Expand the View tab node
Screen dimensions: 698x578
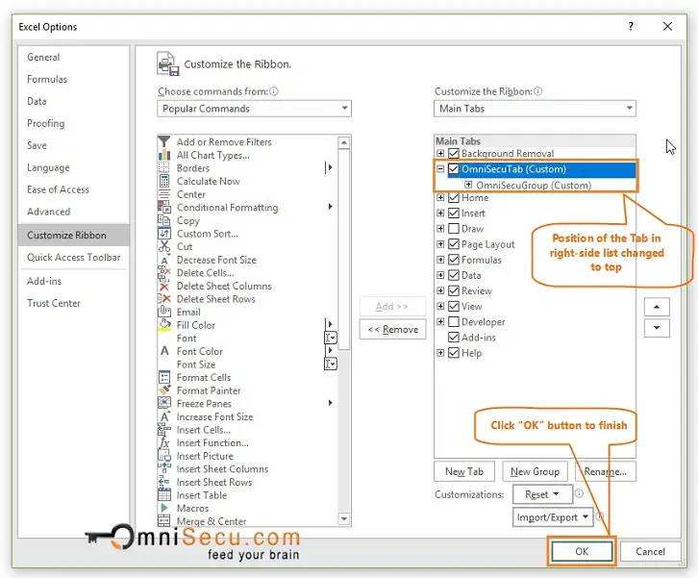coord(440,306)
